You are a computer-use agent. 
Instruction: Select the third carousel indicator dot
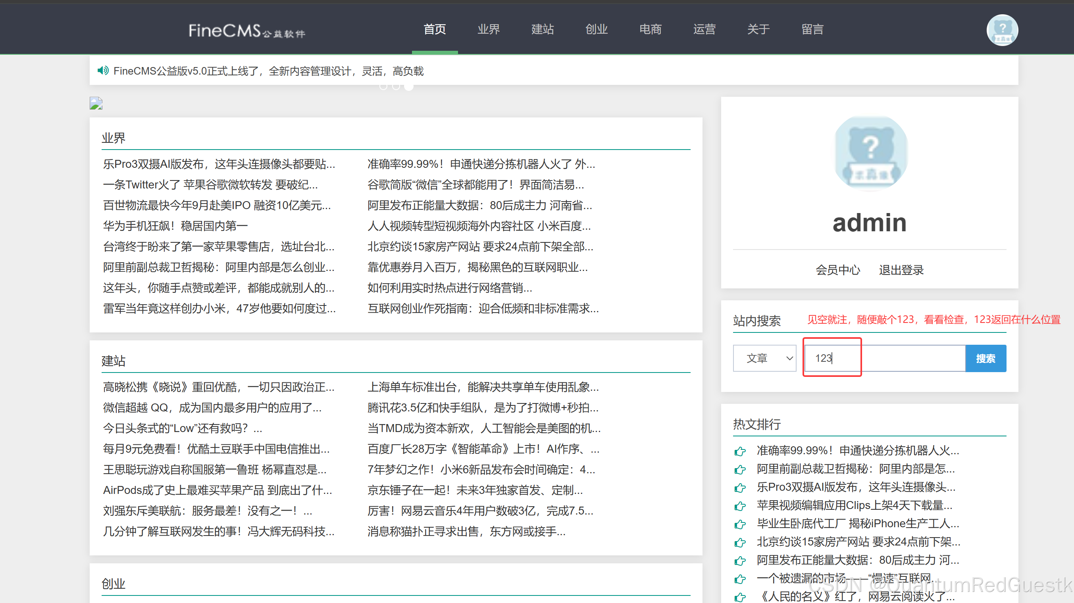pos(409,86)
